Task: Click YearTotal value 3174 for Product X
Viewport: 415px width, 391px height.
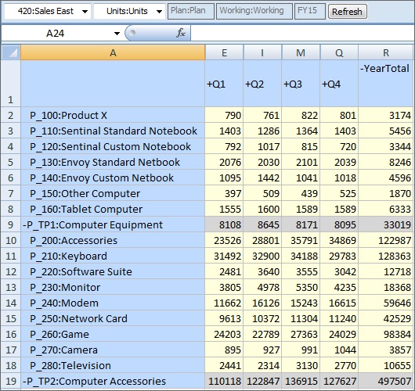Action: [385, 115]
